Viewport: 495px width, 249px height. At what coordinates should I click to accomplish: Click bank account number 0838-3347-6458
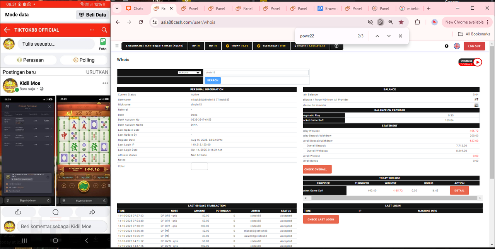(x=201, y=120)
